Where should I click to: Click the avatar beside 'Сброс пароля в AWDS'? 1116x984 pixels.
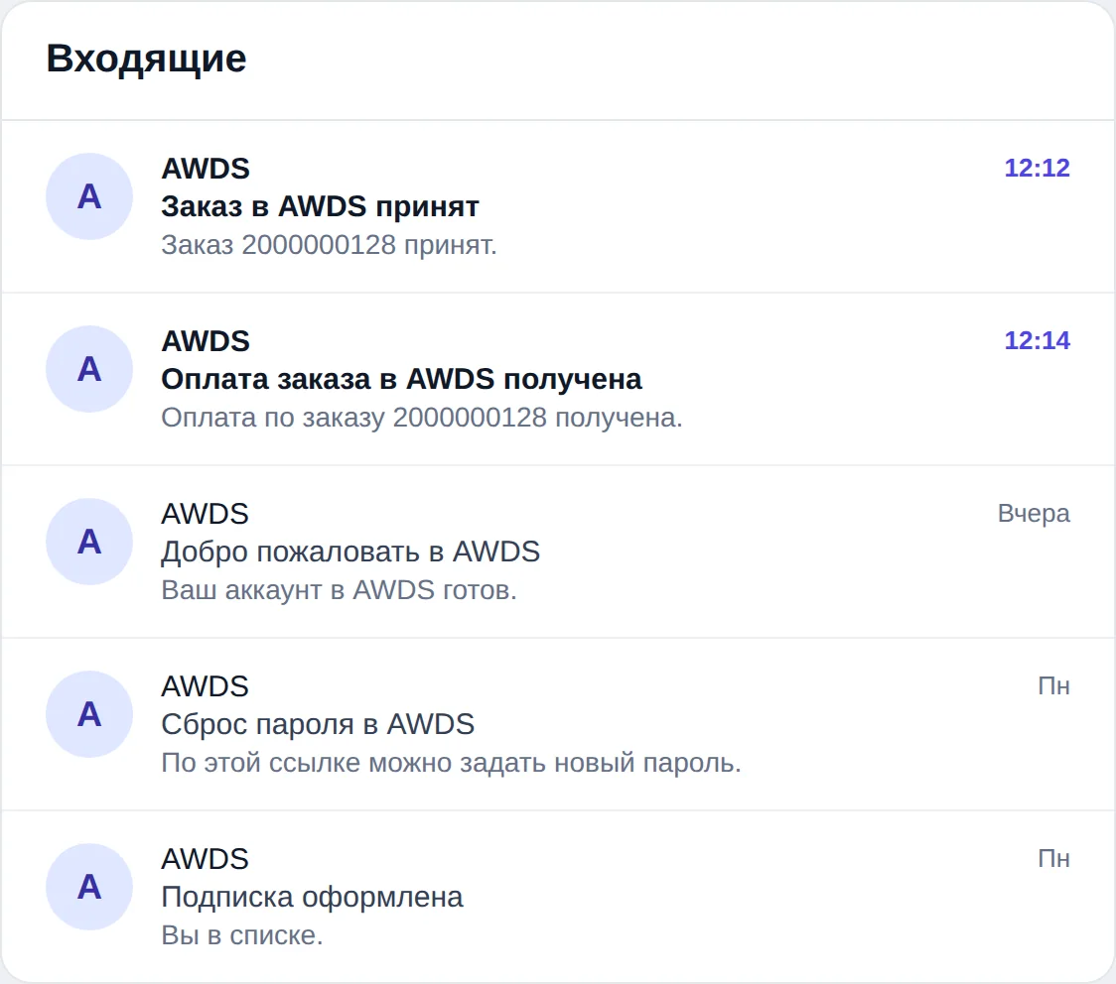point(89,714)
